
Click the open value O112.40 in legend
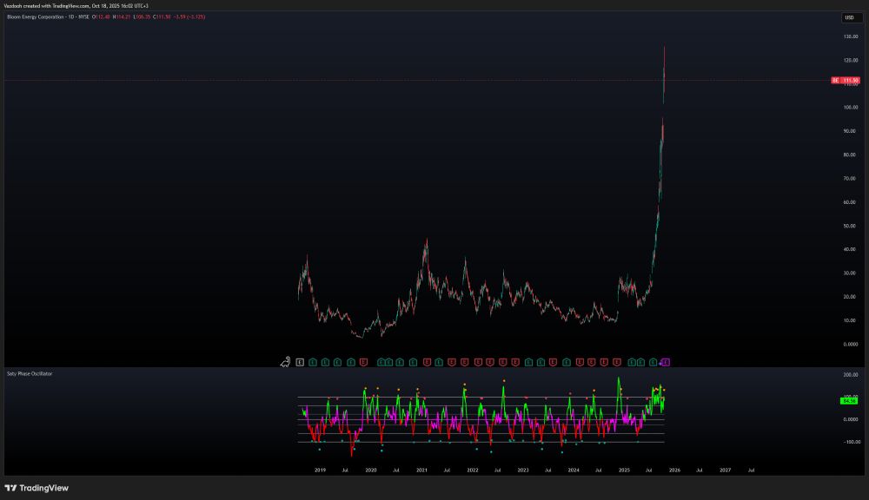point(102,17)
